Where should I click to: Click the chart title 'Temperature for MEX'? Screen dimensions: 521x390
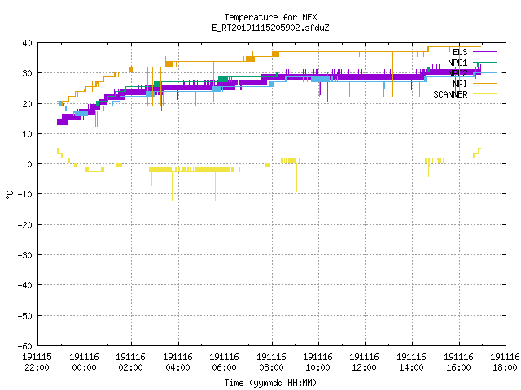[x=270, y=17]
